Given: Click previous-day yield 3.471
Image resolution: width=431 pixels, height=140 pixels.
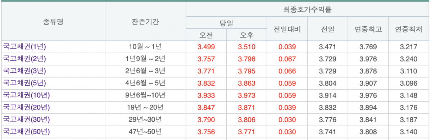Looking at the screenshot, I should [x=328, y=47].
